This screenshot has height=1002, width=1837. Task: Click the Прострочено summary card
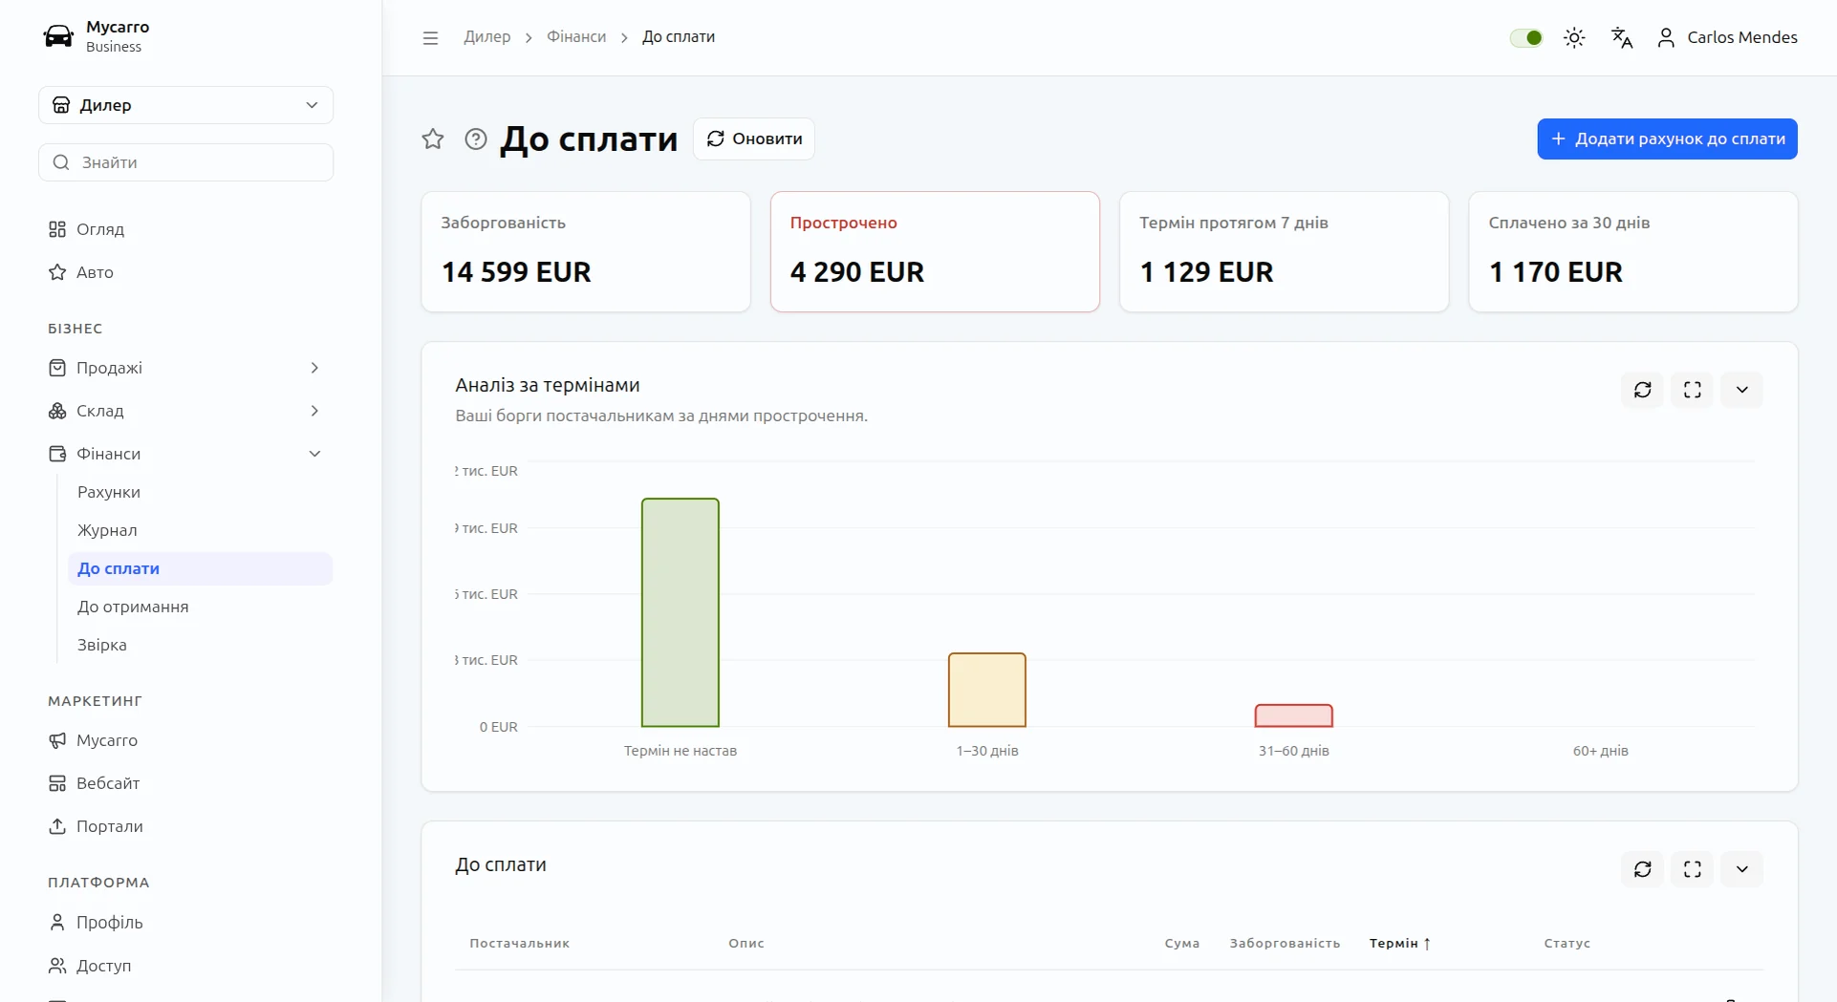coord(935,251)
